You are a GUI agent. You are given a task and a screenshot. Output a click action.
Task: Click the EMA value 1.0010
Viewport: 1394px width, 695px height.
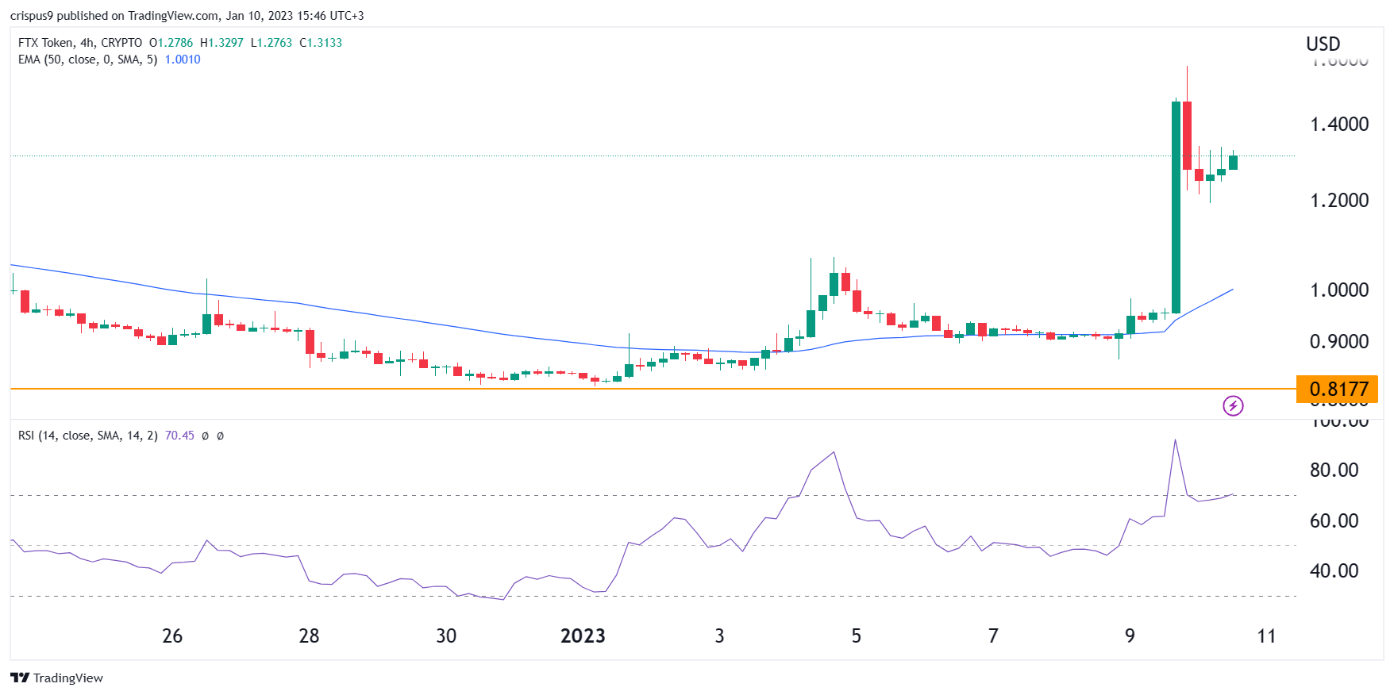(x=183, y=60)
